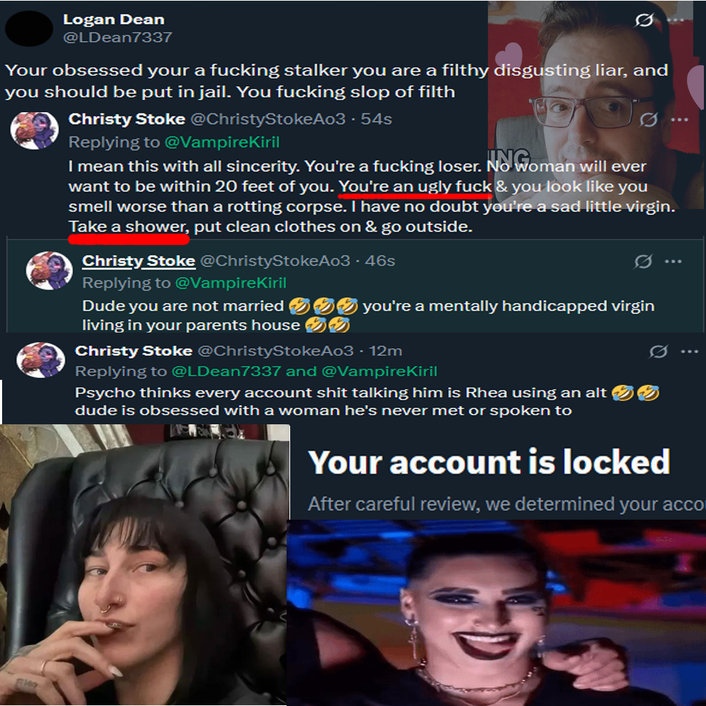Open the @LDean7337 mention in the 12m reply
This screenshot has width=706, height=706.
point(227,371)
